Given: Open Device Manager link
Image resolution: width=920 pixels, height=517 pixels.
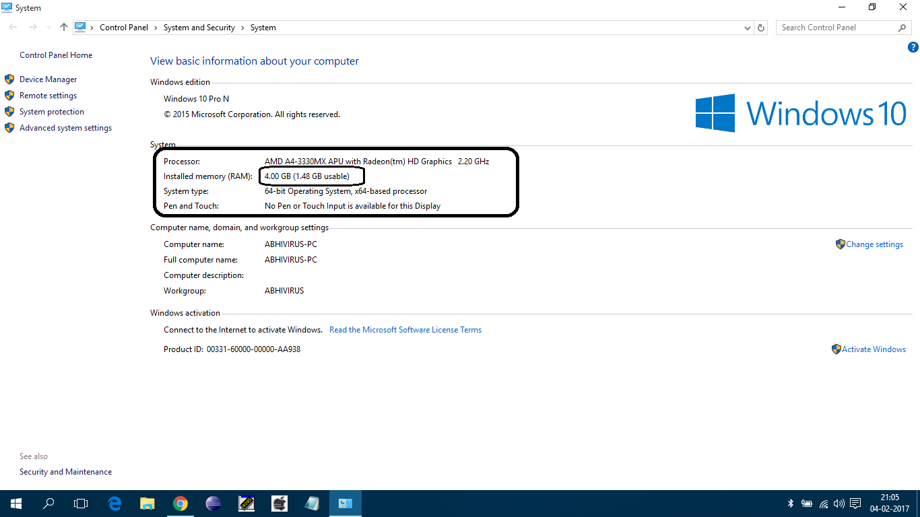Looking at the screenshot, I should pyautogui.click(x=48, y=79).
